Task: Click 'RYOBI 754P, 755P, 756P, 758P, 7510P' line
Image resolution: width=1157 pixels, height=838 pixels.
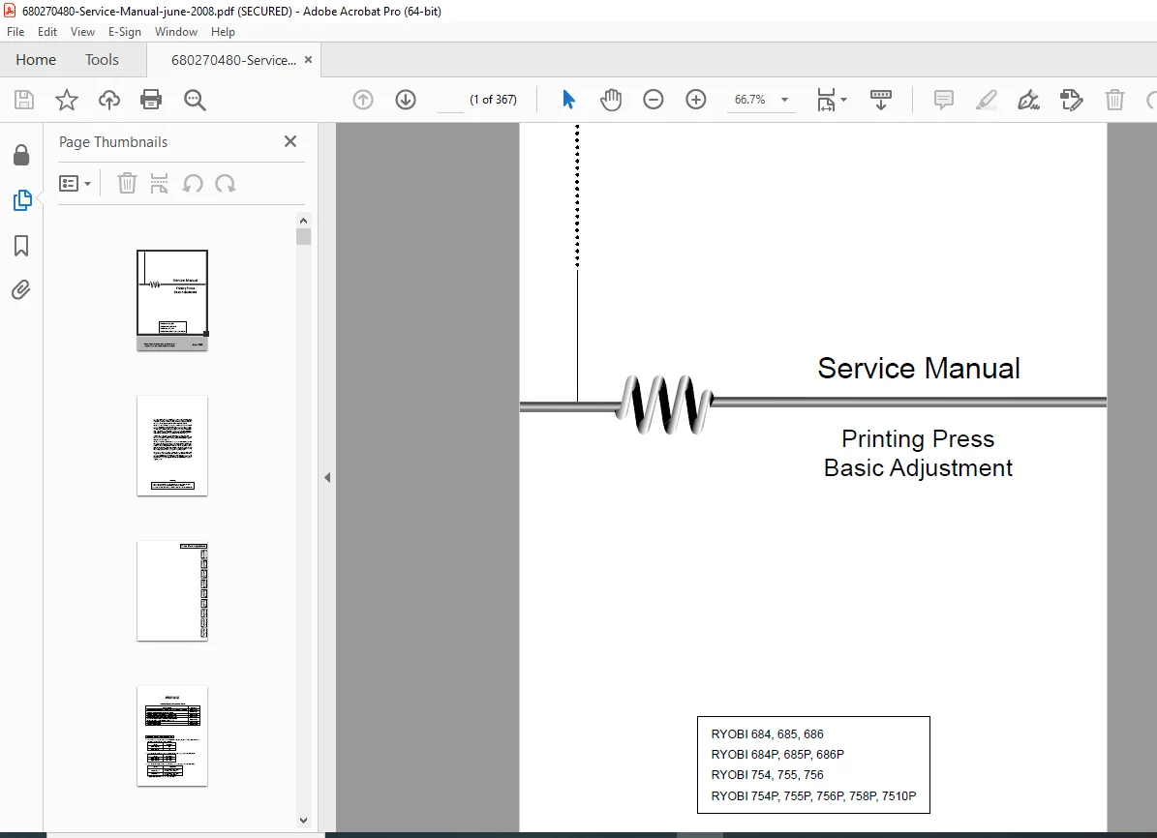Action: click(x=814, y=796)
